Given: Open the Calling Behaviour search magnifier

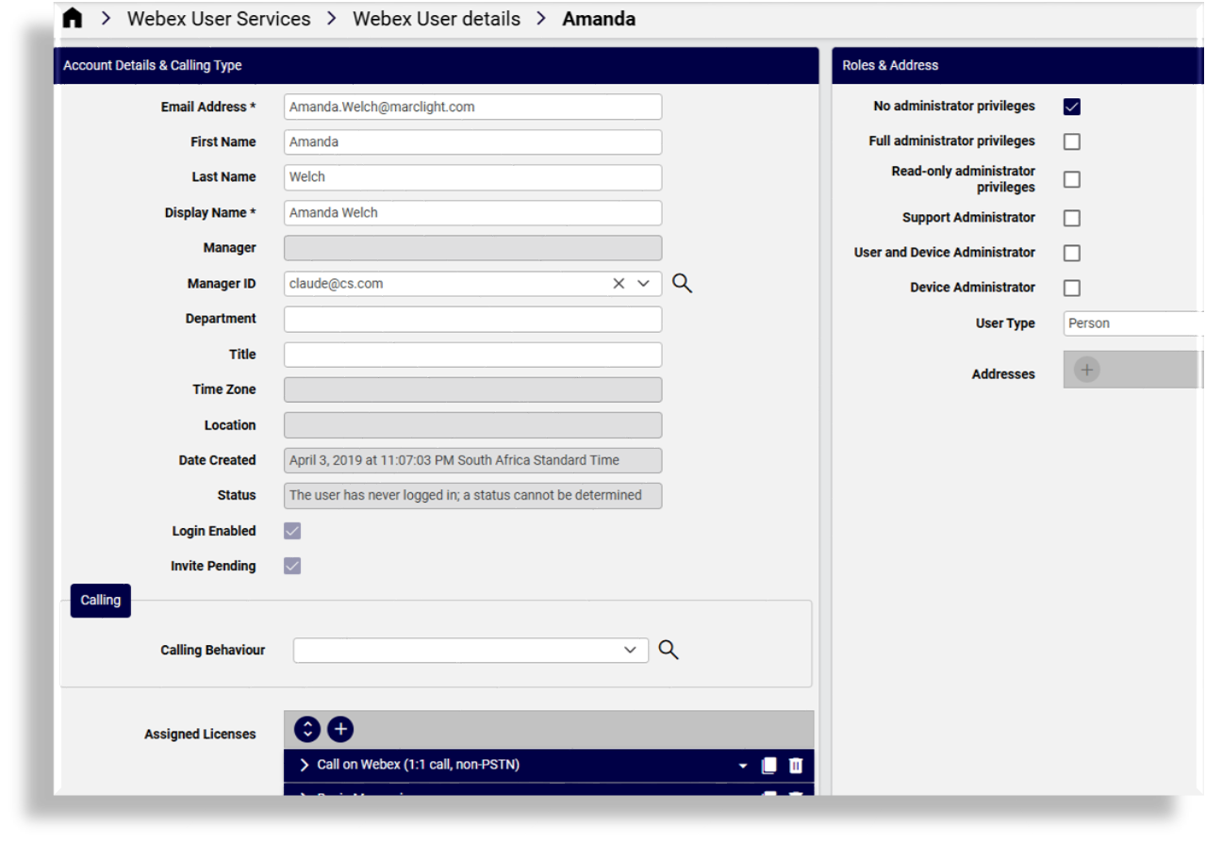Looking at the screenshot, I should 669,649.
